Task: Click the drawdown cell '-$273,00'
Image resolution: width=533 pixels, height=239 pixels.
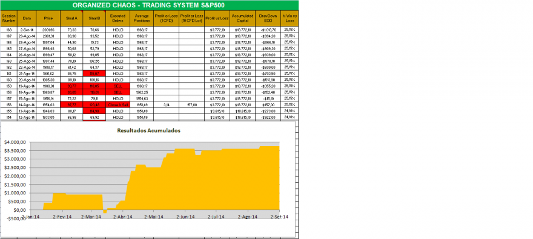Action: click(268, 111)
